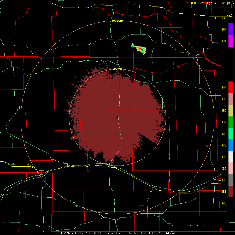Click the brown BI legend color swatch
Image resolution: width=235 pixels, height=235 pixels.
[231, 192]
